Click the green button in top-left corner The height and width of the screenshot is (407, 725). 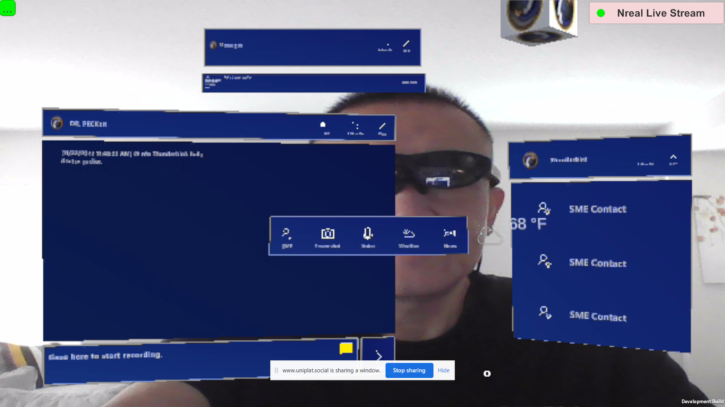click(x=8, y=8)
